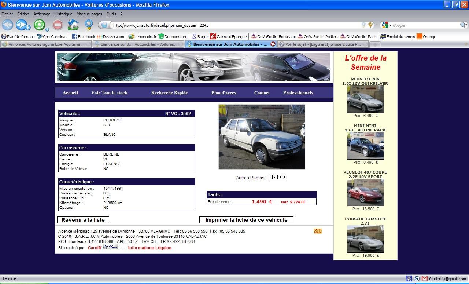The height and width of the screenshot is (284, 469).
Task: Open the Affichage menu
Action: (x=42, y=14)
